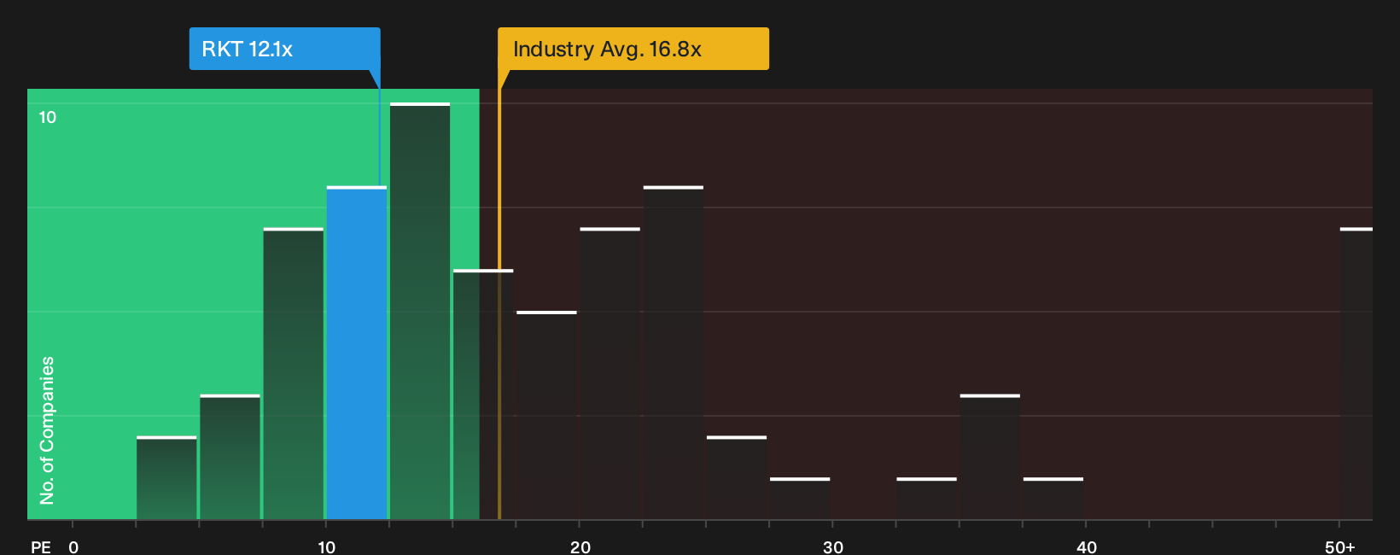Click the bar just above PE 35
This screenshot has width=1400, height=555.
point(990,457)
